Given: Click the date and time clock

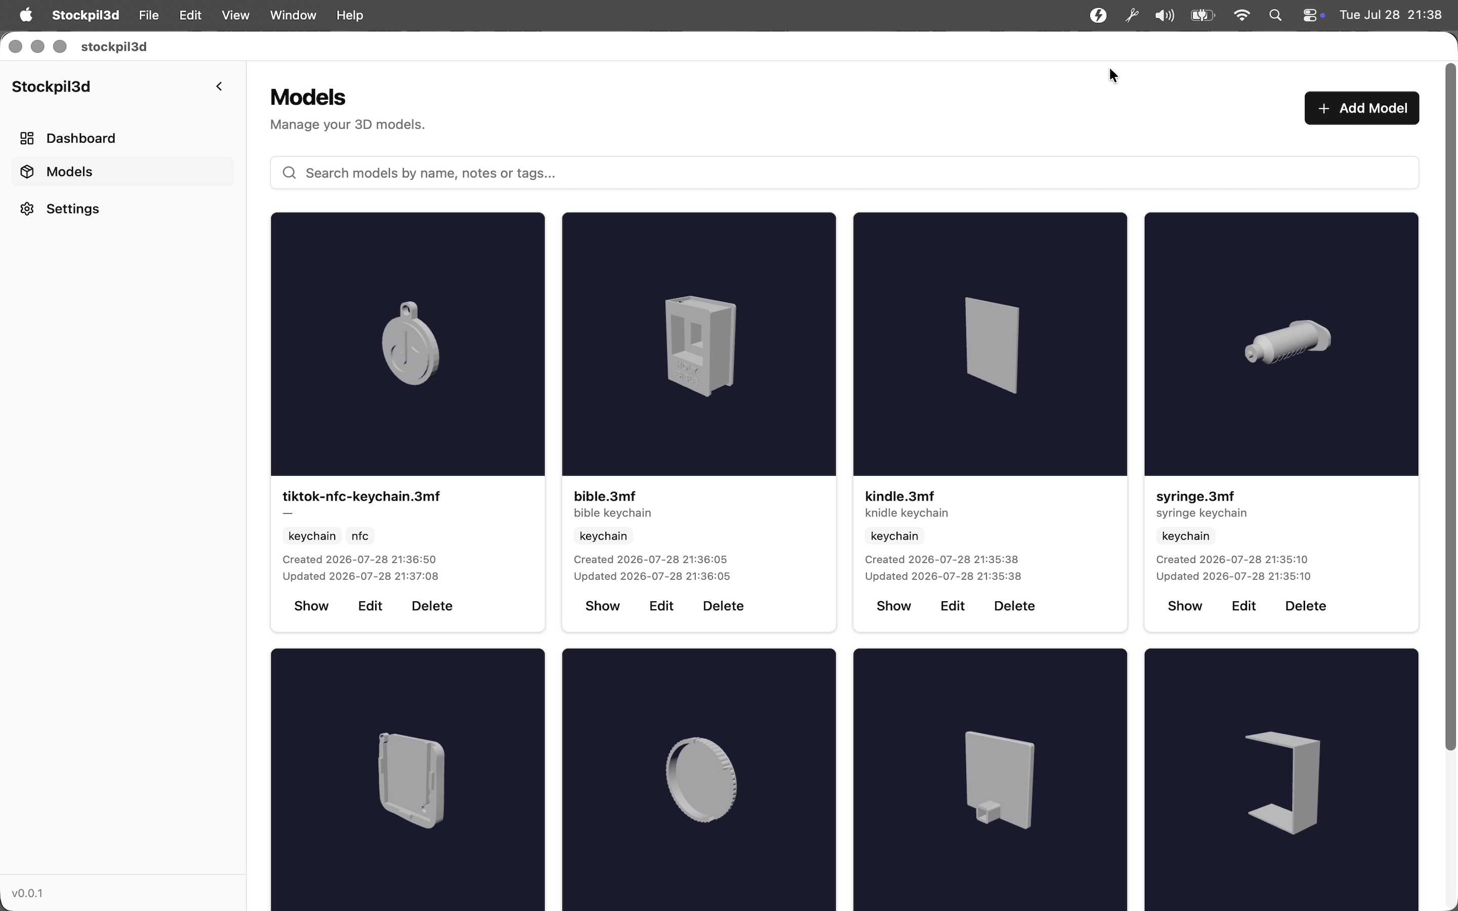Looking at the screenshot, I should [1390, 15].
